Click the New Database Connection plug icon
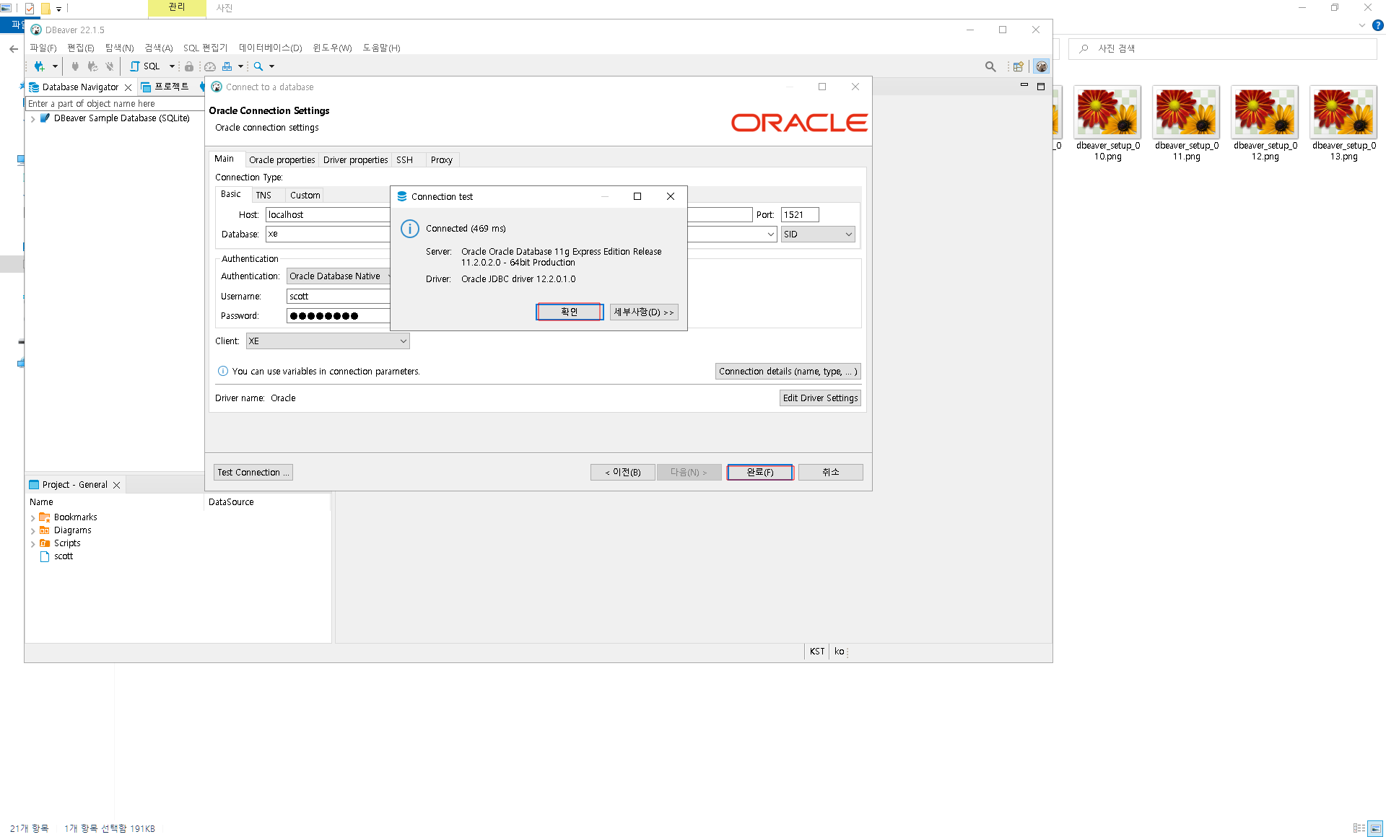 [40, 66]
